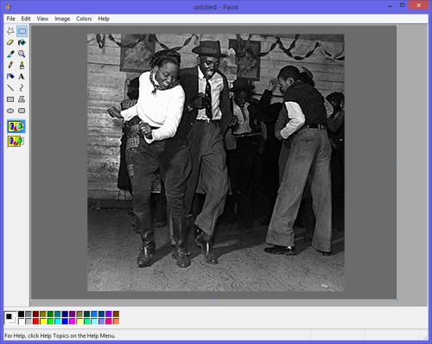Pick the violet purple swatch
The image size is (432, 344).
tap(109, 314)
